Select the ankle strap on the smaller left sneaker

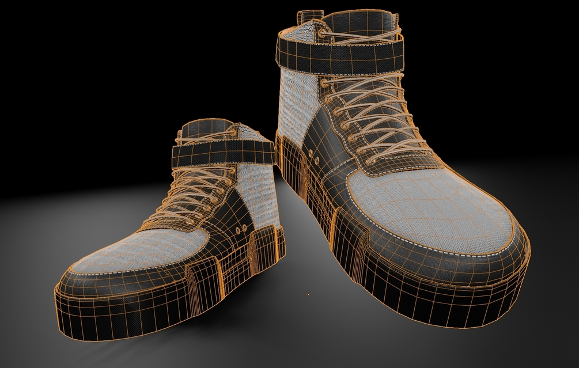click(x=224, y=153)
